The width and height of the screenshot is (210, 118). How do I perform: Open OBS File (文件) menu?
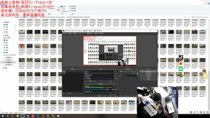[65, 33]
